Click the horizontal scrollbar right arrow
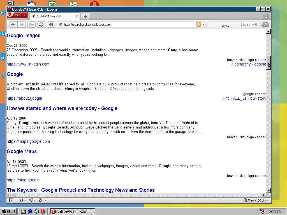The width and height of the screenshot is (287, 215). (264, 195)
